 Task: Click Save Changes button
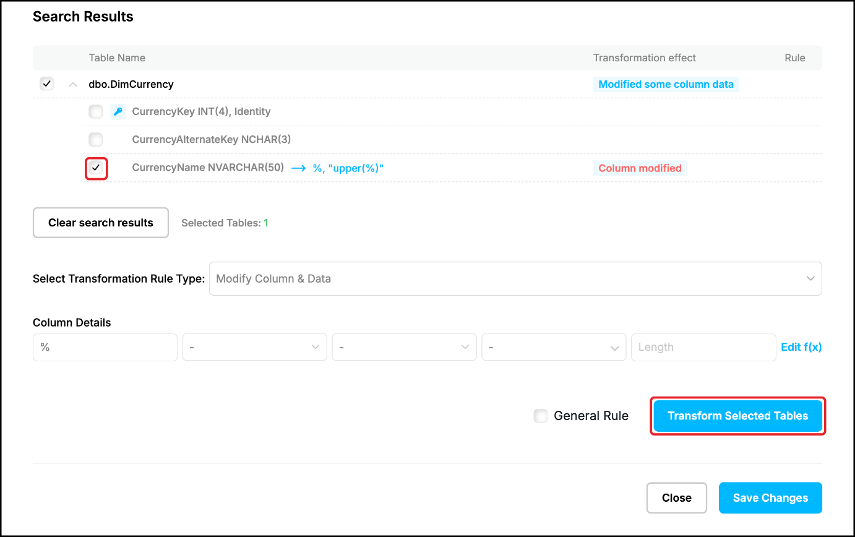click(x=770, y=498)
